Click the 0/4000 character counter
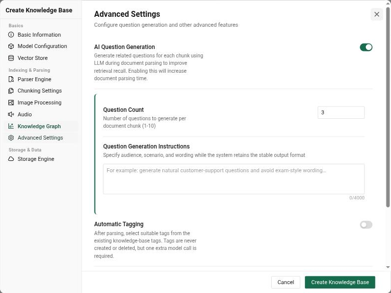Image resolution: width=391 pixels, height=293 pixels. click(x=357, y=198)
